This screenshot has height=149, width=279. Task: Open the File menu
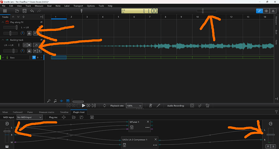point(4,6)
